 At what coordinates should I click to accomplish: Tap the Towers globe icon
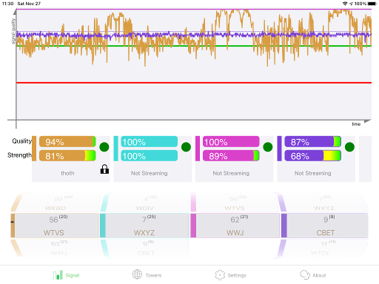137,274
